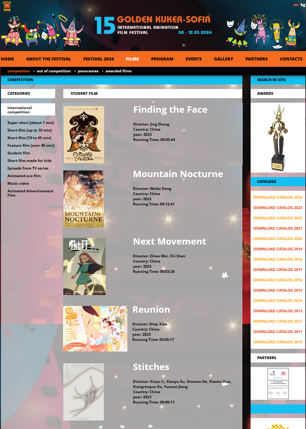This screenshot has width=306, height=429.
Task: Switch site language to Bulgarian (bg)
Action: pos(303,5)
